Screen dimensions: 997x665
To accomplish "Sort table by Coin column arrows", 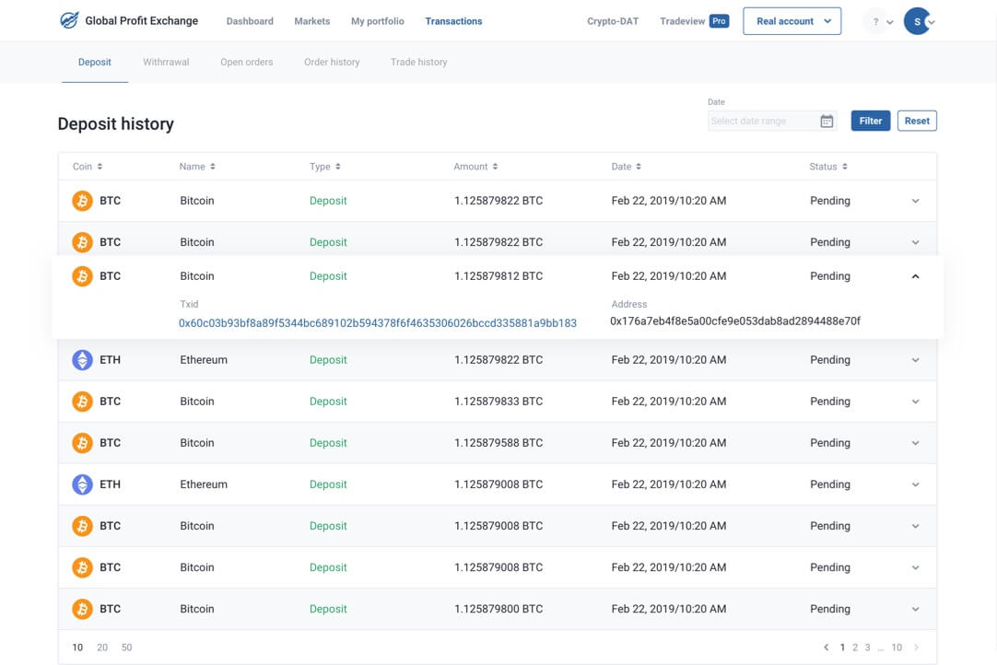I will pyautogui.click(x=100, y=167).
